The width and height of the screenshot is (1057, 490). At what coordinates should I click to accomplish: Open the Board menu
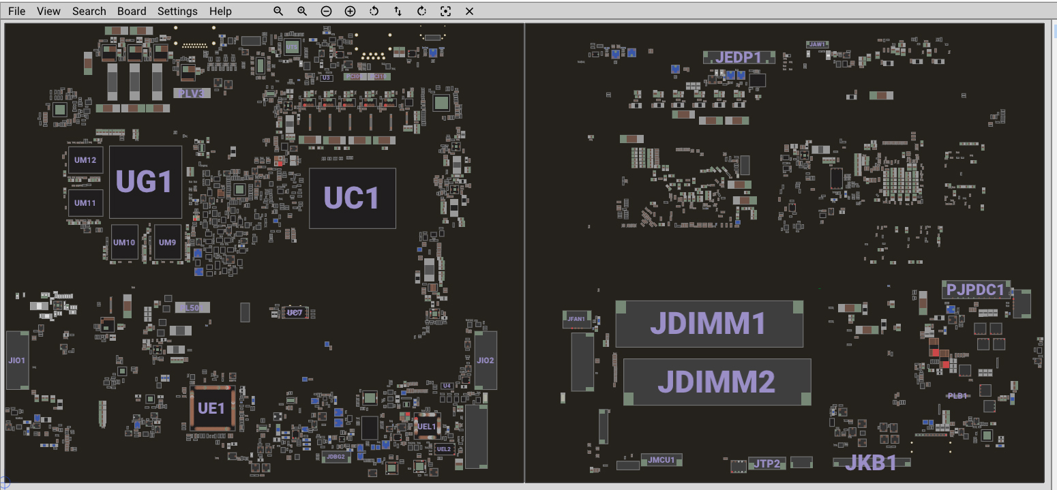tap(132, 12)
